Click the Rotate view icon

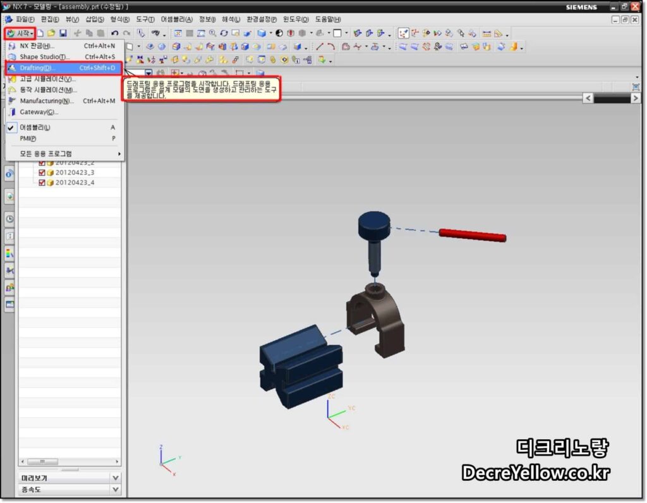[224, 33]
